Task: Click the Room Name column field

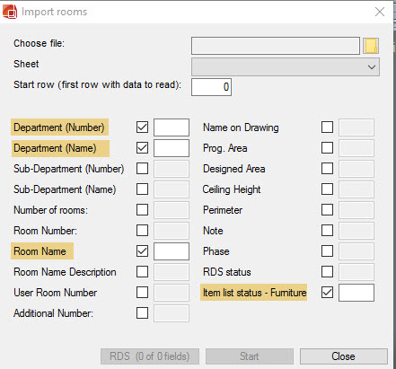Action: (172, 251)
